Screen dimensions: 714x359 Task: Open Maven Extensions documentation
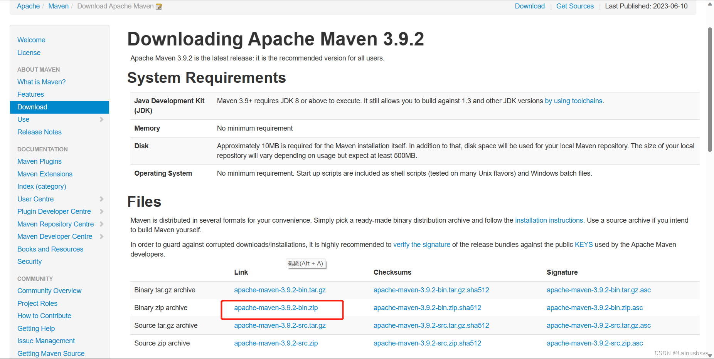45,174
